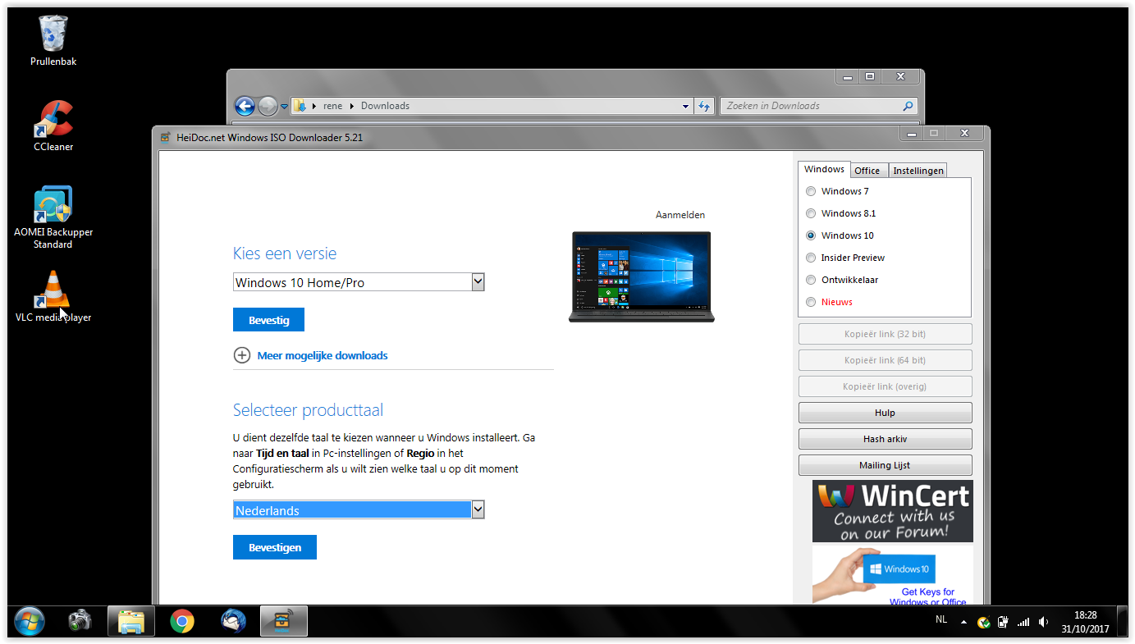Open Thunderbird mail from the taskbar
The image size is (1135, 644).
click(233, 621)
